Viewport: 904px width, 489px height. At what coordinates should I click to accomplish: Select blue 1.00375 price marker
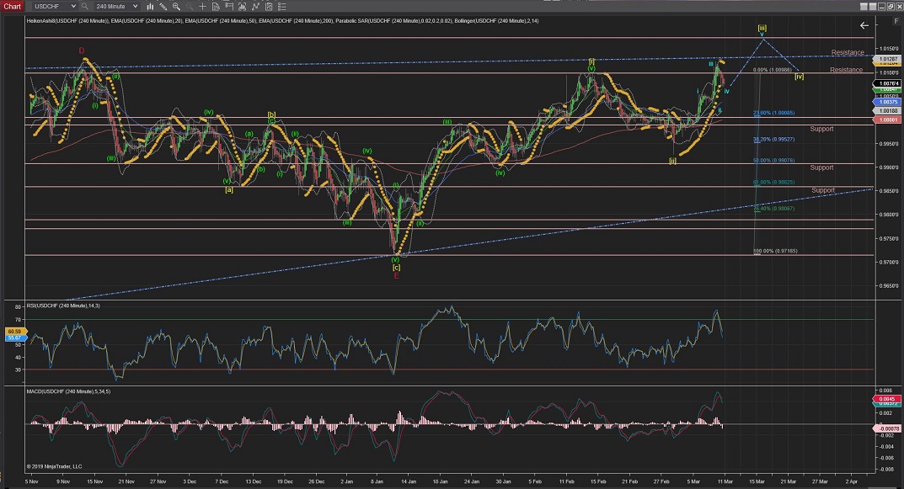tap(886, 102)
